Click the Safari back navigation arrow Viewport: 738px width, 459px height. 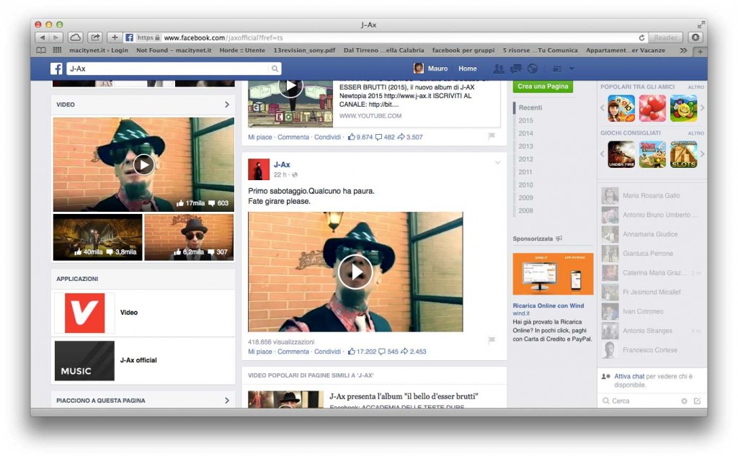click(43, 37)
